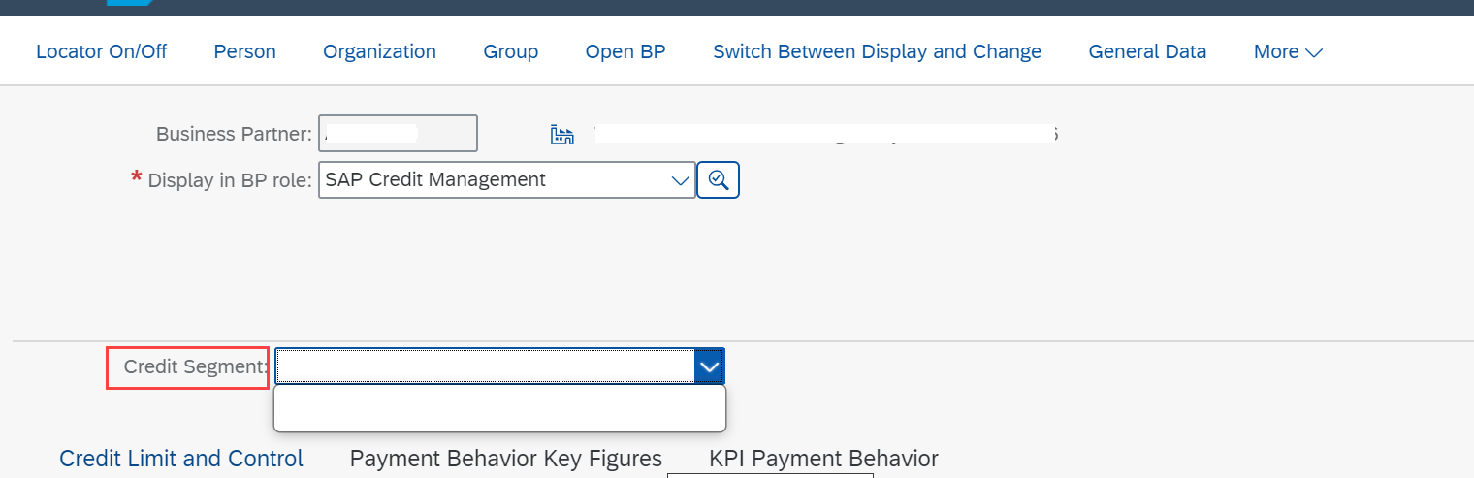
Task: Click the Business Partner number field
Action: (x=398, y=134)
